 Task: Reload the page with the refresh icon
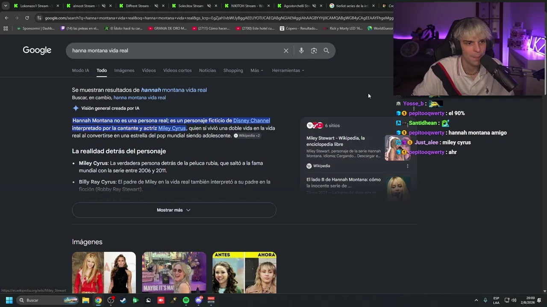click(x=27, y=18)
